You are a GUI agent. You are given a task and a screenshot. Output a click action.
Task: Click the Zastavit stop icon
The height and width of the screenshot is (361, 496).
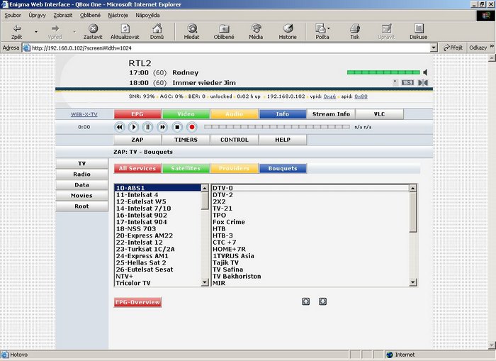coord(93,29)
